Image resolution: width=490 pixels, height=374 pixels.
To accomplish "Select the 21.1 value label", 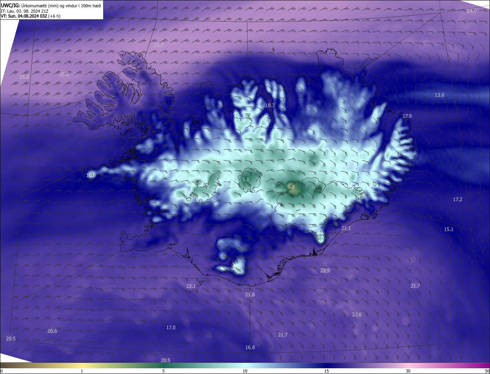I will point(346,228).
